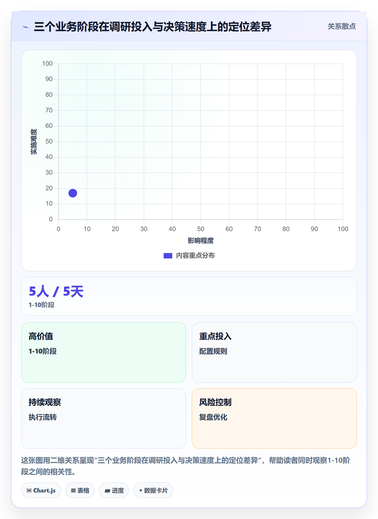This screenshot has width=378, height=519.
Task: Click the 实施难度 y-axis title
Action: (x=34, y=142)
